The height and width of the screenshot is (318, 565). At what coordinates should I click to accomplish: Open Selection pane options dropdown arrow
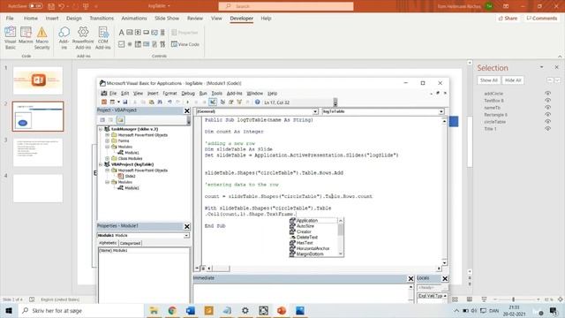[x=541, y=67]
